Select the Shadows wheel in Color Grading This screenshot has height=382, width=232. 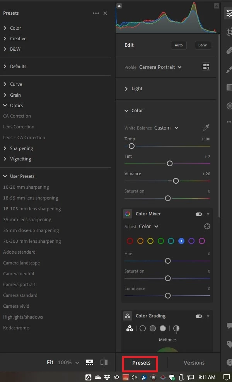pyautogui.click(x=143, y=328)
